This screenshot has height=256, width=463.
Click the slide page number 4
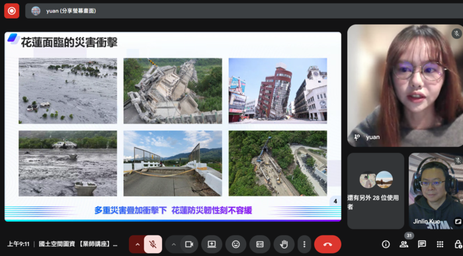pos(335,201)
